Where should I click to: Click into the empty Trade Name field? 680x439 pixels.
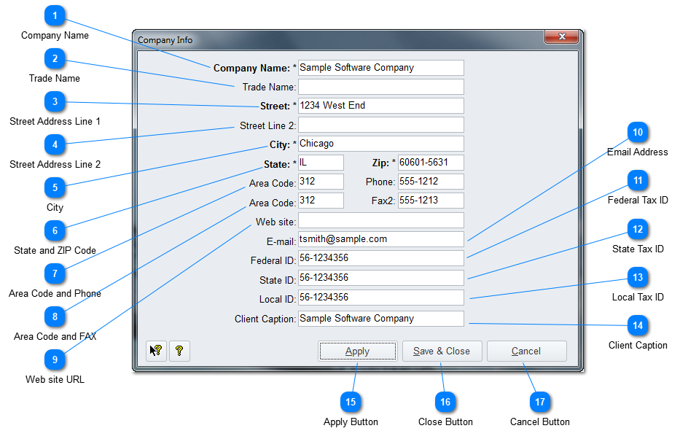point(380,87)
